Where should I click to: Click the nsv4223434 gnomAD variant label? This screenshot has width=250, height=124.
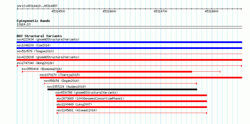tap(48, 39)
